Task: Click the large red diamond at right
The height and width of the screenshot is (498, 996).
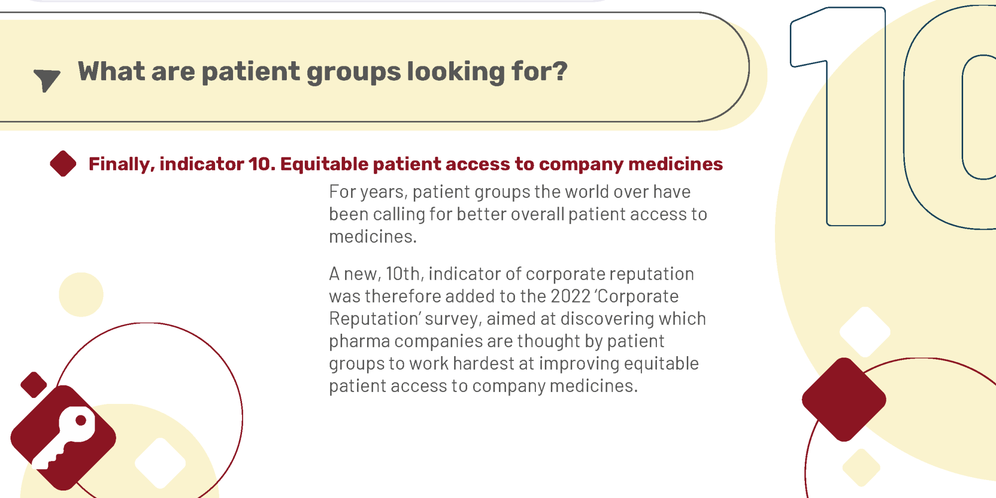Action: (844, 399)
